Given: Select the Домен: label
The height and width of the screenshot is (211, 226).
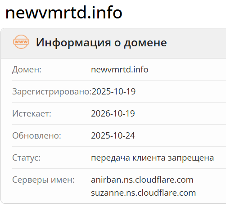Looking at the screenshot, I should click(27, 70).
